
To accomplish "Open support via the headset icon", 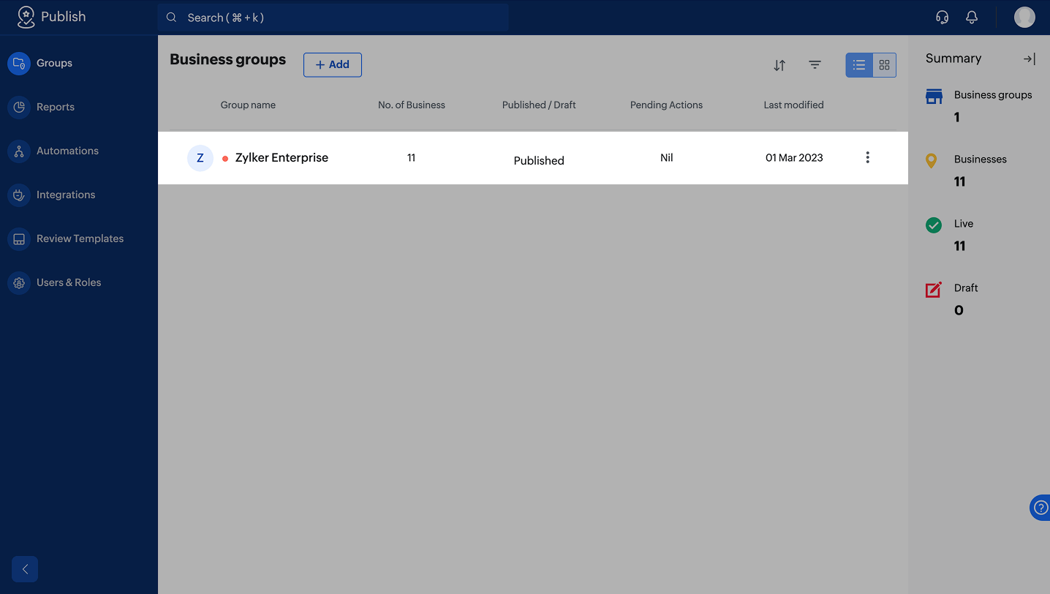I will coord(943,18).
